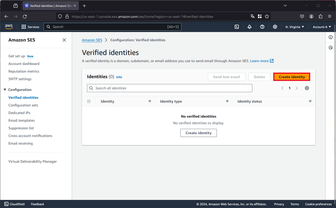Click the orange Create identity button

[x=292, y=77]
